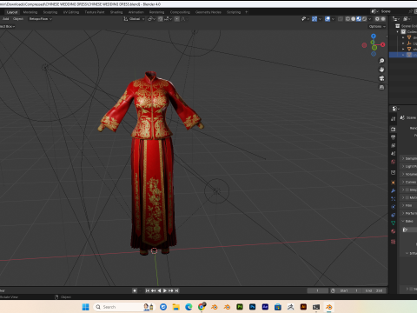The width and height of the screenshot is (417, 313).
Task: Click the current frame number field
Action: (318, 290)
